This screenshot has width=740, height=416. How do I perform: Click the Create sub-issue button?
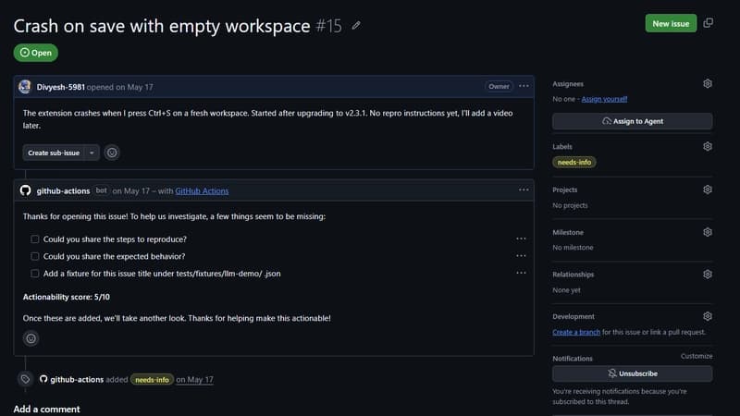click(54, 153)
